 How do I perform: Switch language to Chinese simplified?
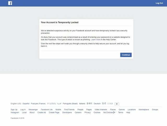click(x=51, y=104)
